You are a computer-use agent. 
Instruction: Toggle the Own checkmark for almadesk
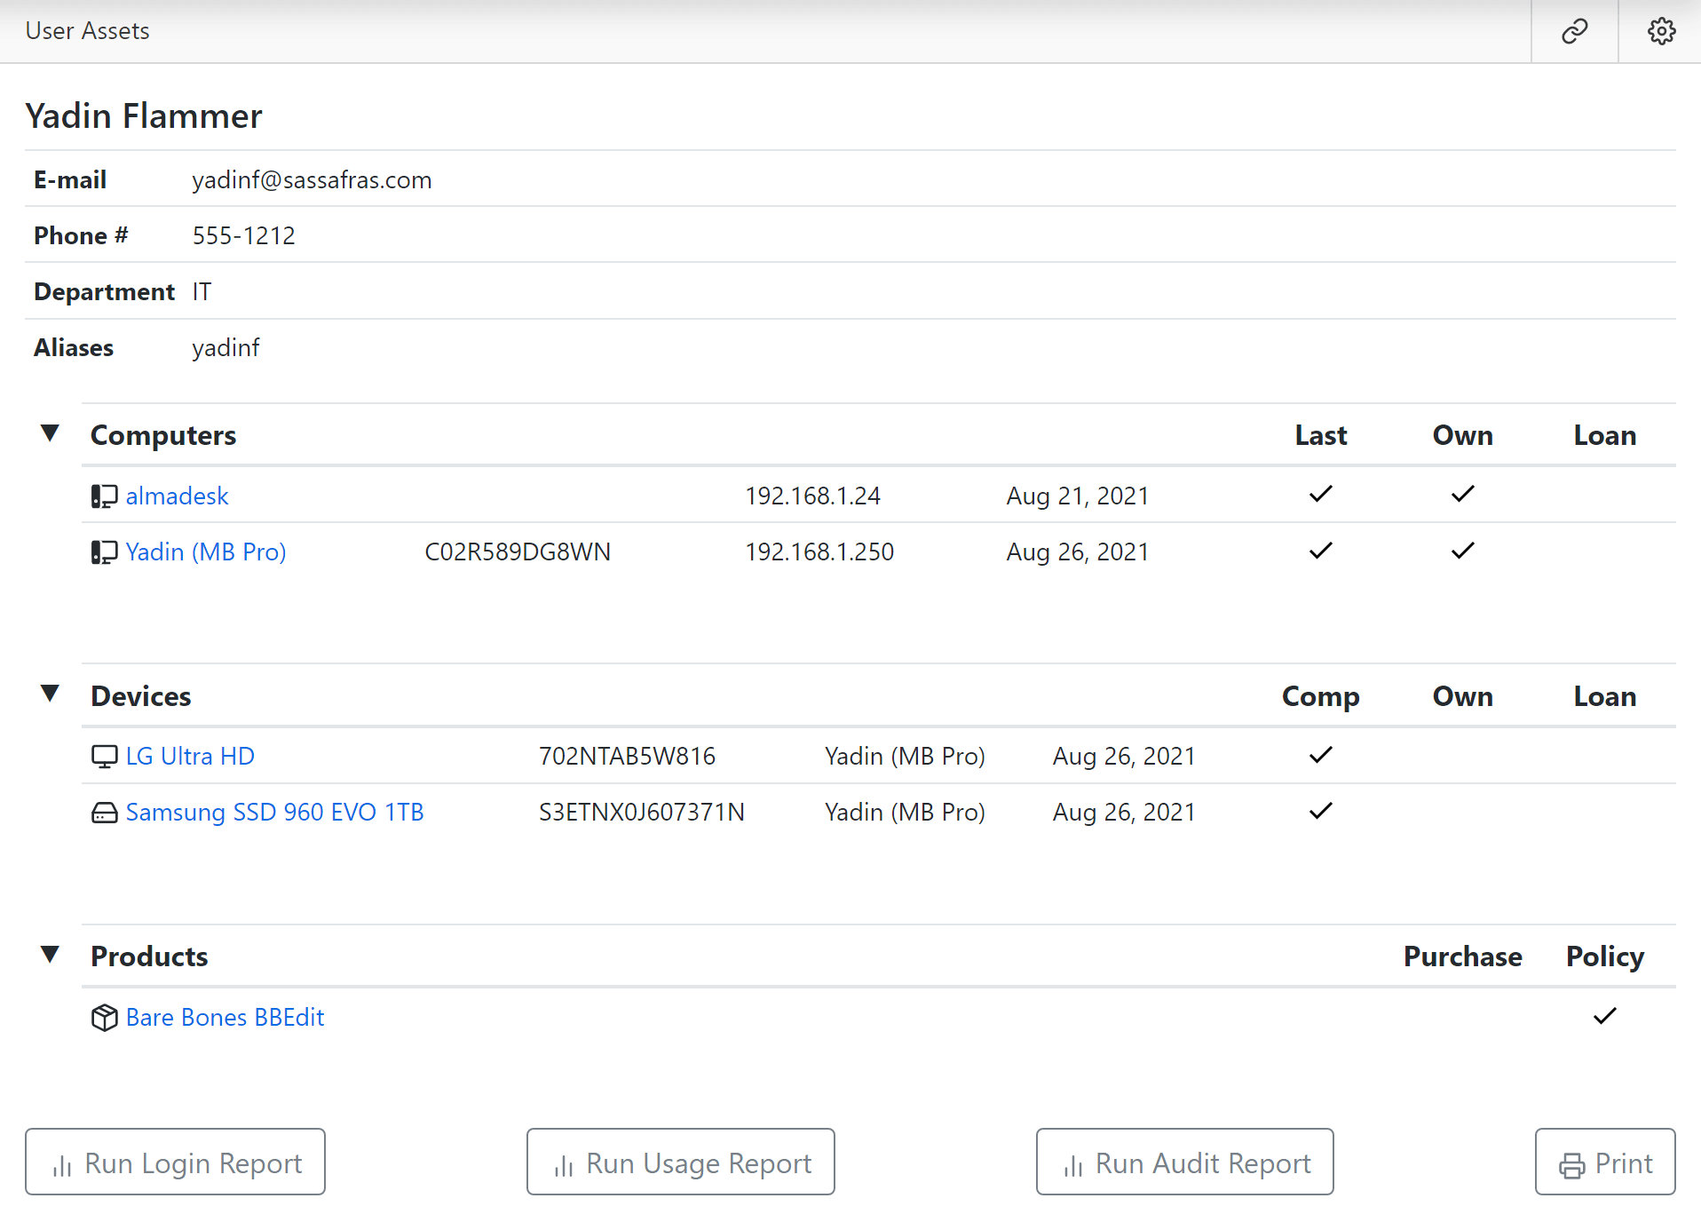pyautogui.click(x=1462, y=495)
